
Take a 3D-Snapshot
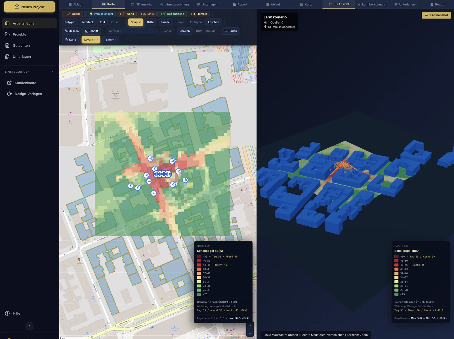(x=436, y=15)
